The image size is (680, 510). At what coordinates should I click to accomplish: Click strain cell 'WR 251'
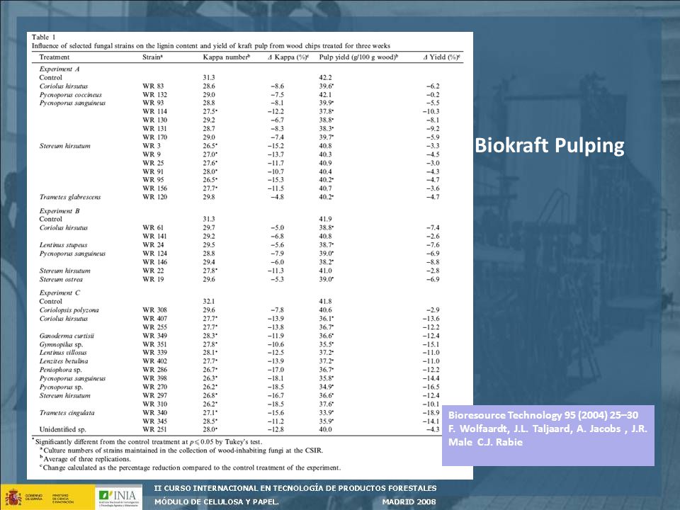[155, 429]
